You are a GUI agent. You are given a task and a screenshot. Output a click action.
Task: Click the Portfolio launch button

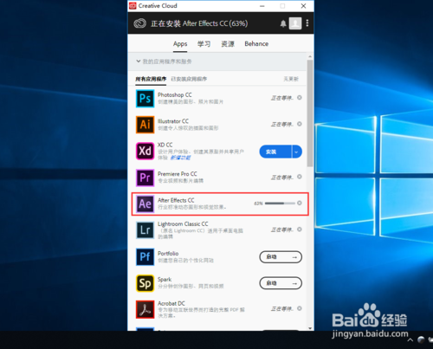[x=281, y=257]
